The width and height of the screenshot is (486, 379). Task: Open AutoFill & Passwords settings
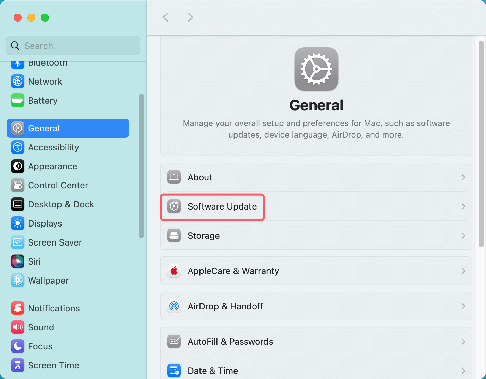pyautogui.click(x=230, y=342)
